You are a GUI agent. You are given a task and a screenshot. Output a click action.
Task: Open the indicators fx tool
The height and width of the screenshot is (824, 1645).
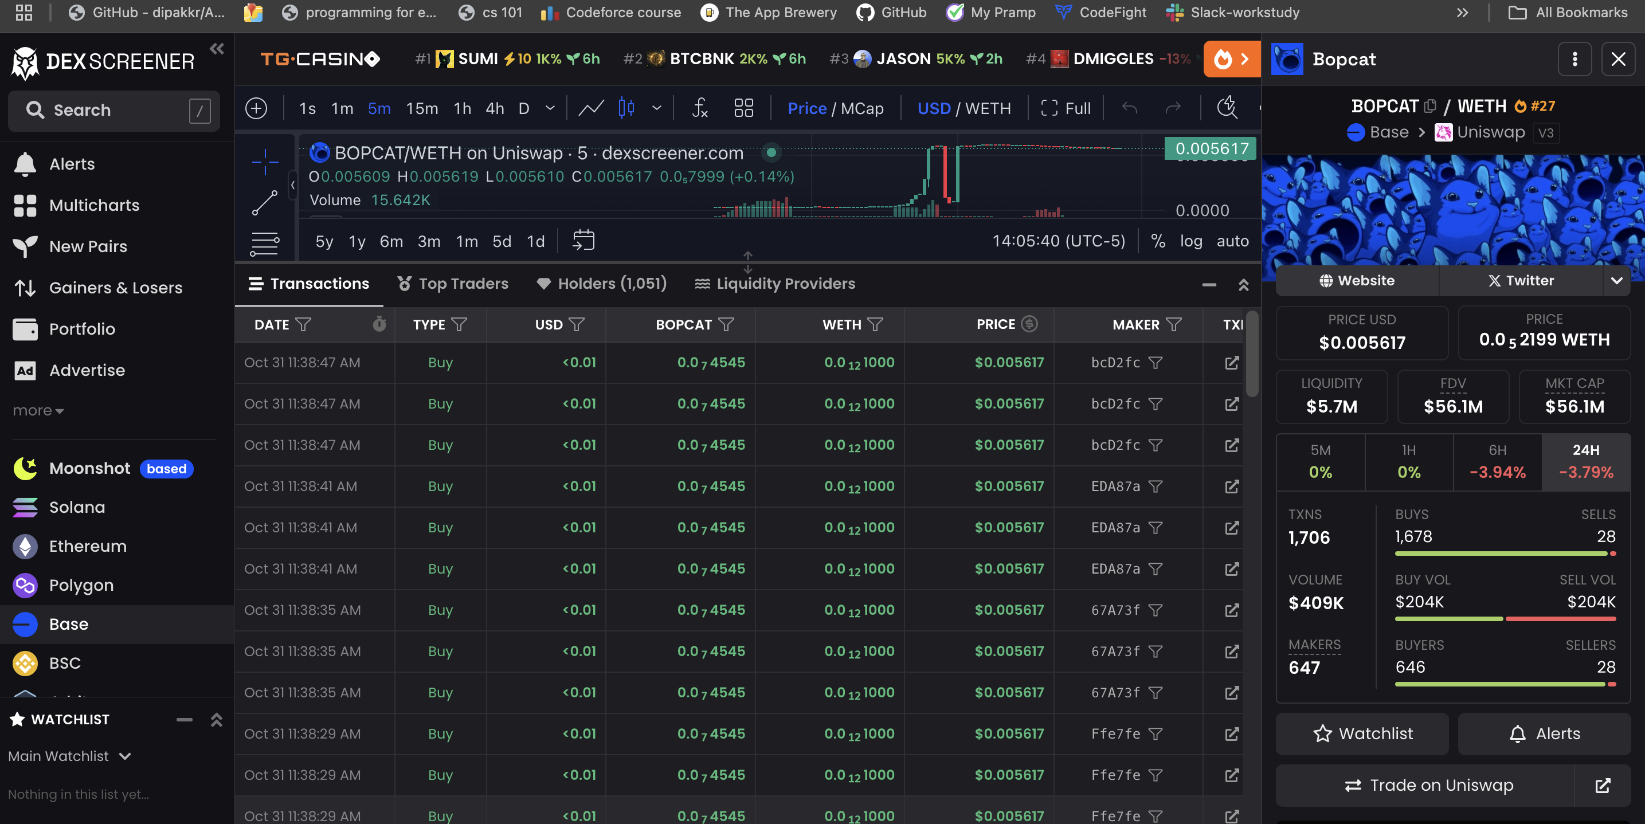pyautogui.click(x=700, y=108)
